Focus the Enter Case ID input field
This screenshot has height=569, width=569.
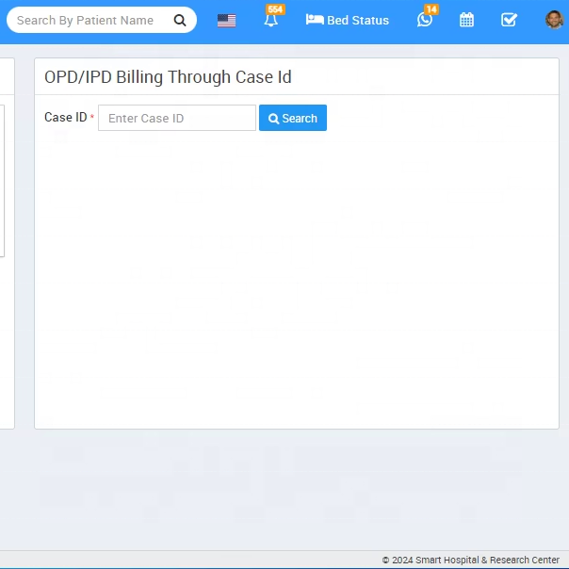click(x=177, y=118)
